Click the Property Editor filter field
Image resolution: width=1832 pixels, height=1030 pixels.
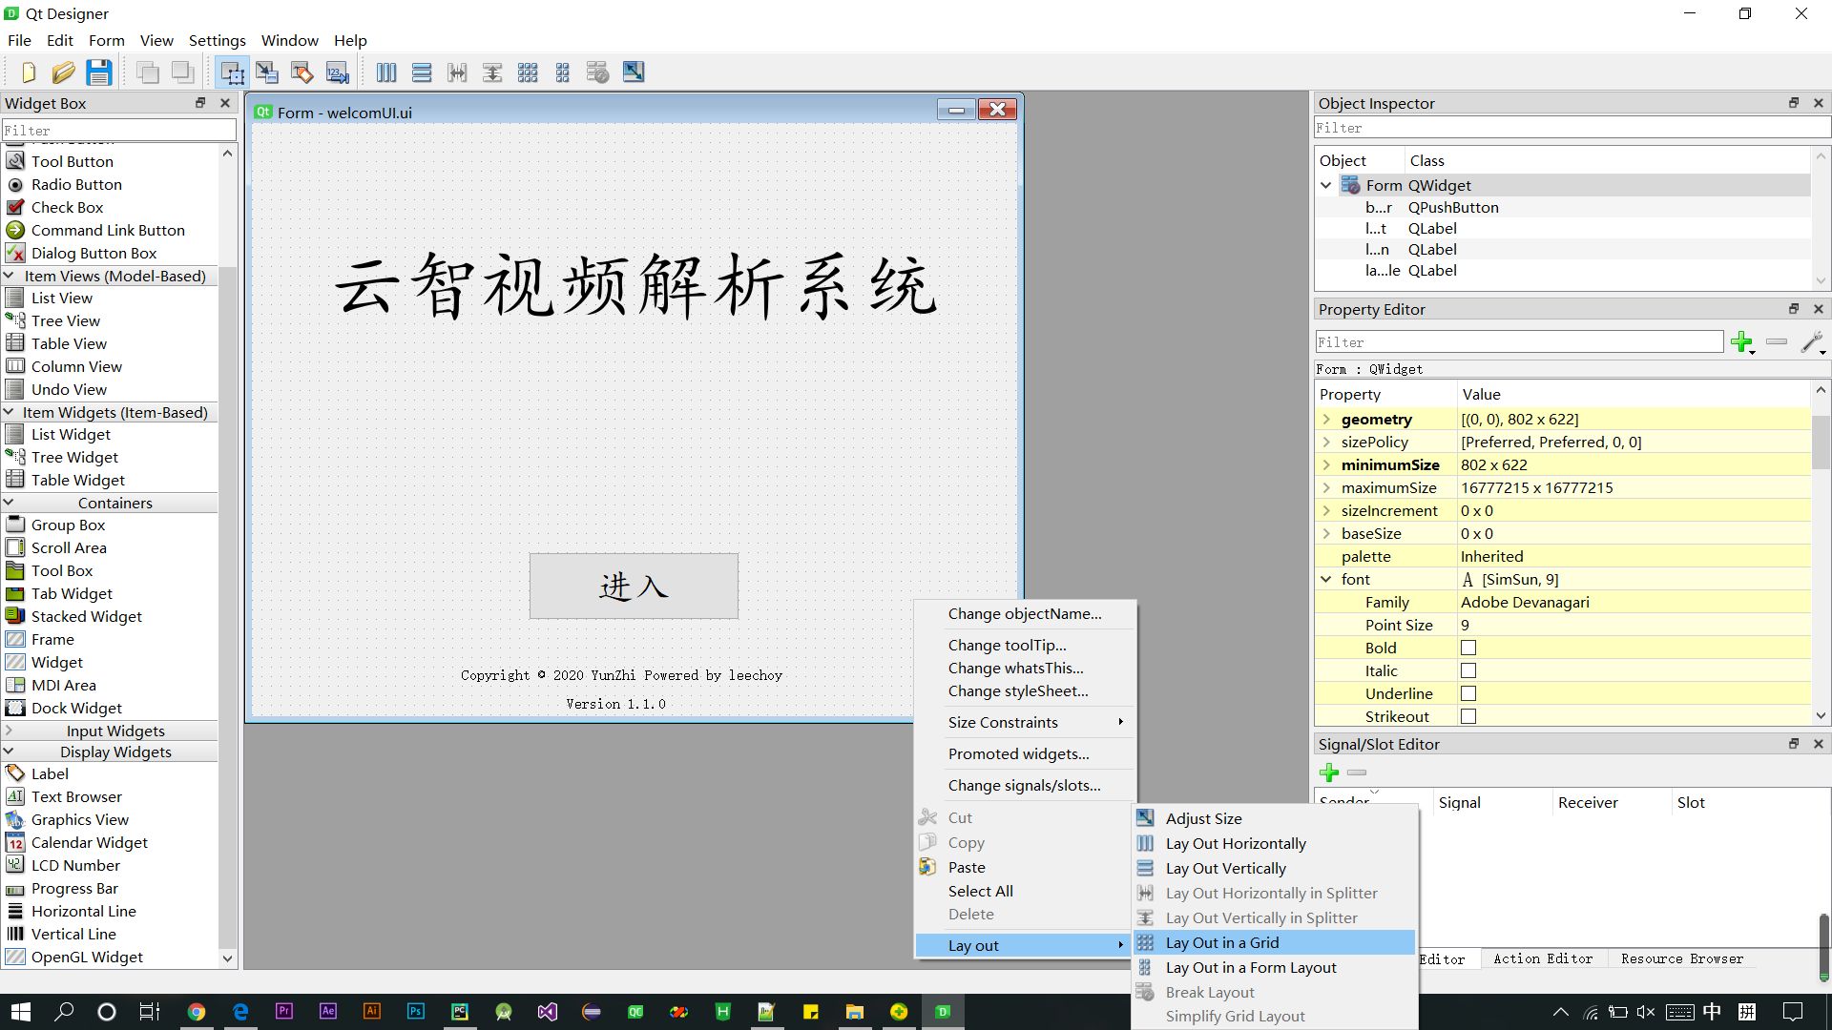click(1518, 342)
